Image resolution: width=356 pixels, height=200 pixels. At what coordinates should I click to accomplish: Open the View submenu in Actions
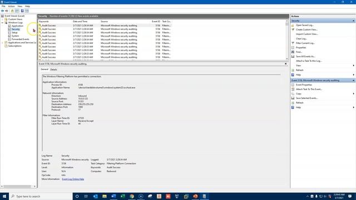coord(298,66)
